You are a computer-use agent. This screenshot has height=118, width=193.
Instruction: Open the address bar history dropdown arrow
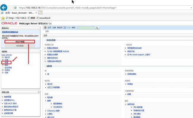[191, 8]
